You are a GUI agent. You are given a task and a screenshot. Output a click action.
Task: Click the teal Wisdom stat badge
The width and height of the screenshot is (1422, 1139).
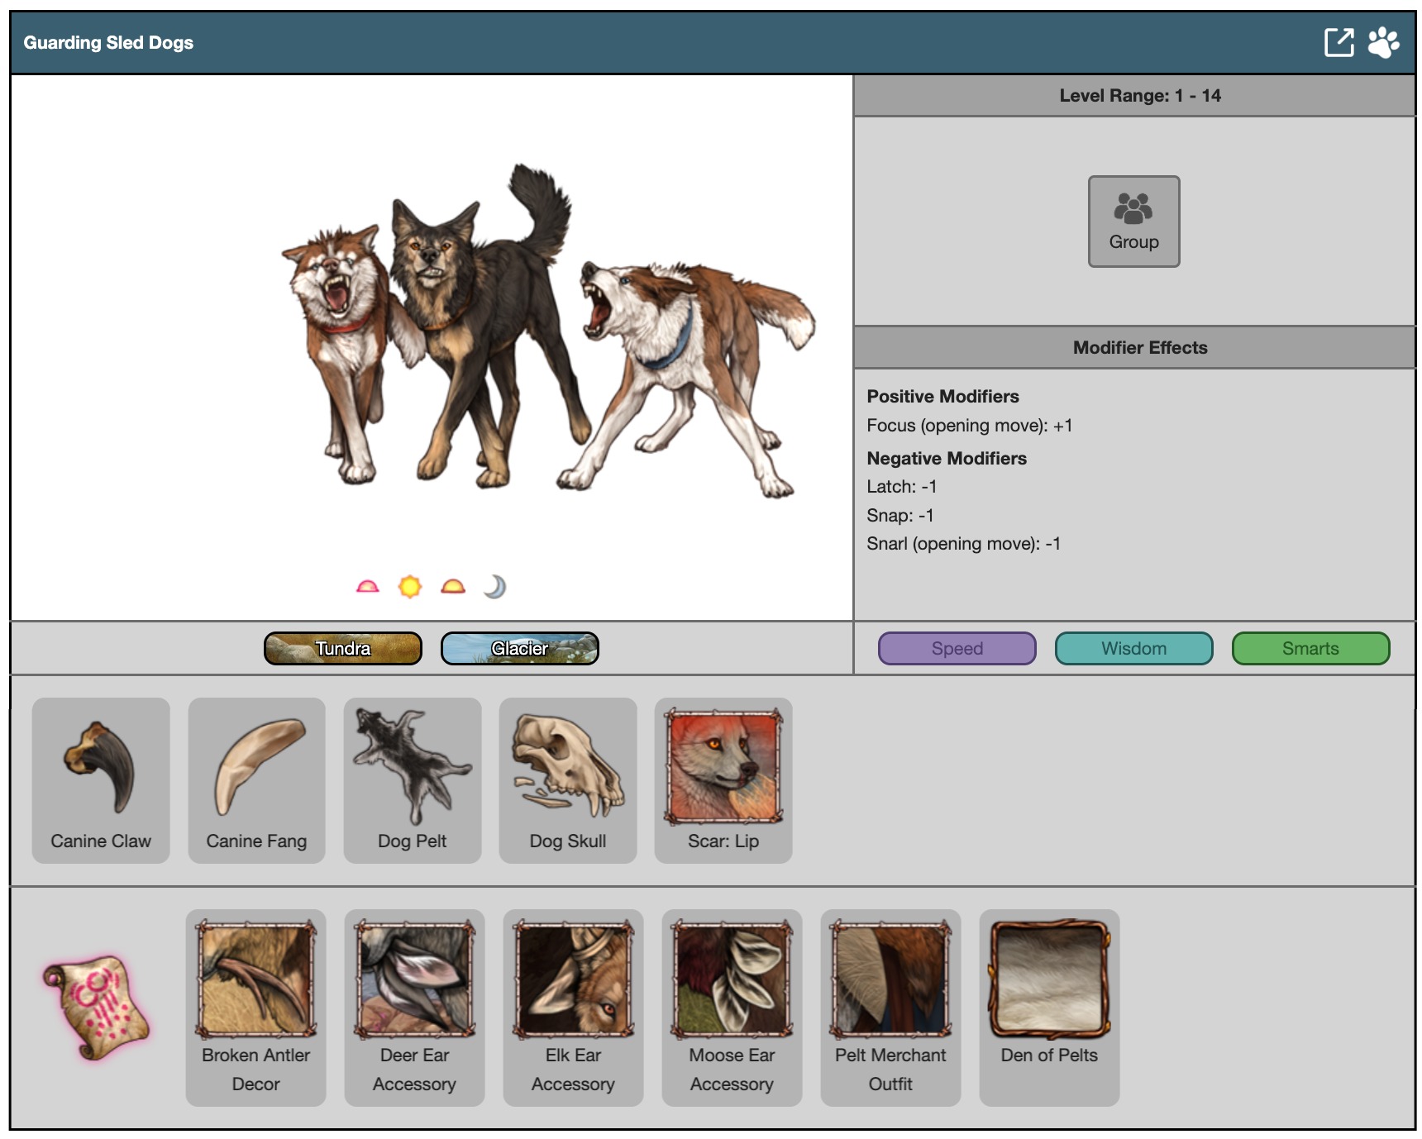click(1133, 649)
